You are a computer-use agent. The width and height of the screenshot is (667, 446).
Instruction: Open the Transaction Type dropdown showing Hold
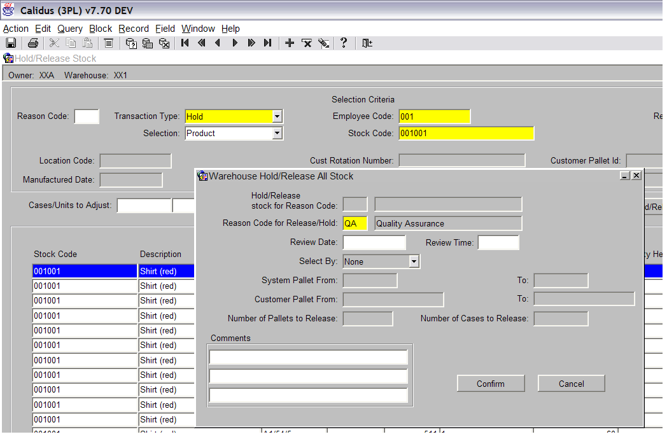click(x=277, y=116)
